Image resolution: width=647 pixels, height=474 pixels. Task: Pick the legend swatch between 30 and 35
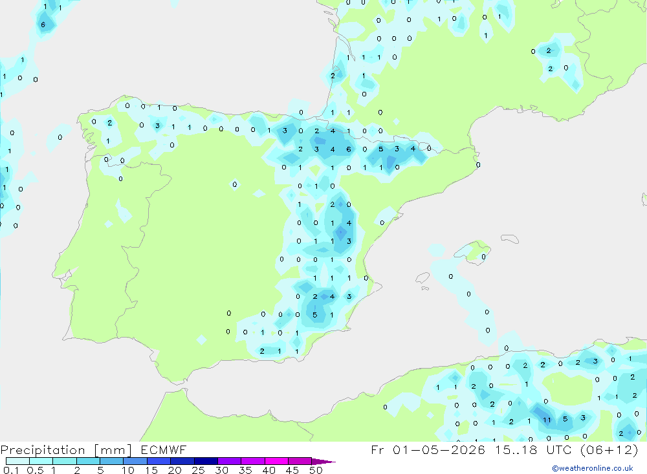pyautogui.click(x=229, y=461)
